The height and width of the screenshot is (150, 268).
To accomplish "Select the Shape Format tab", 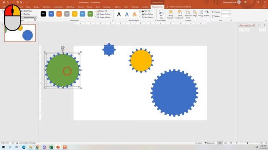I will pyautogui.click(x=157, y=7).
